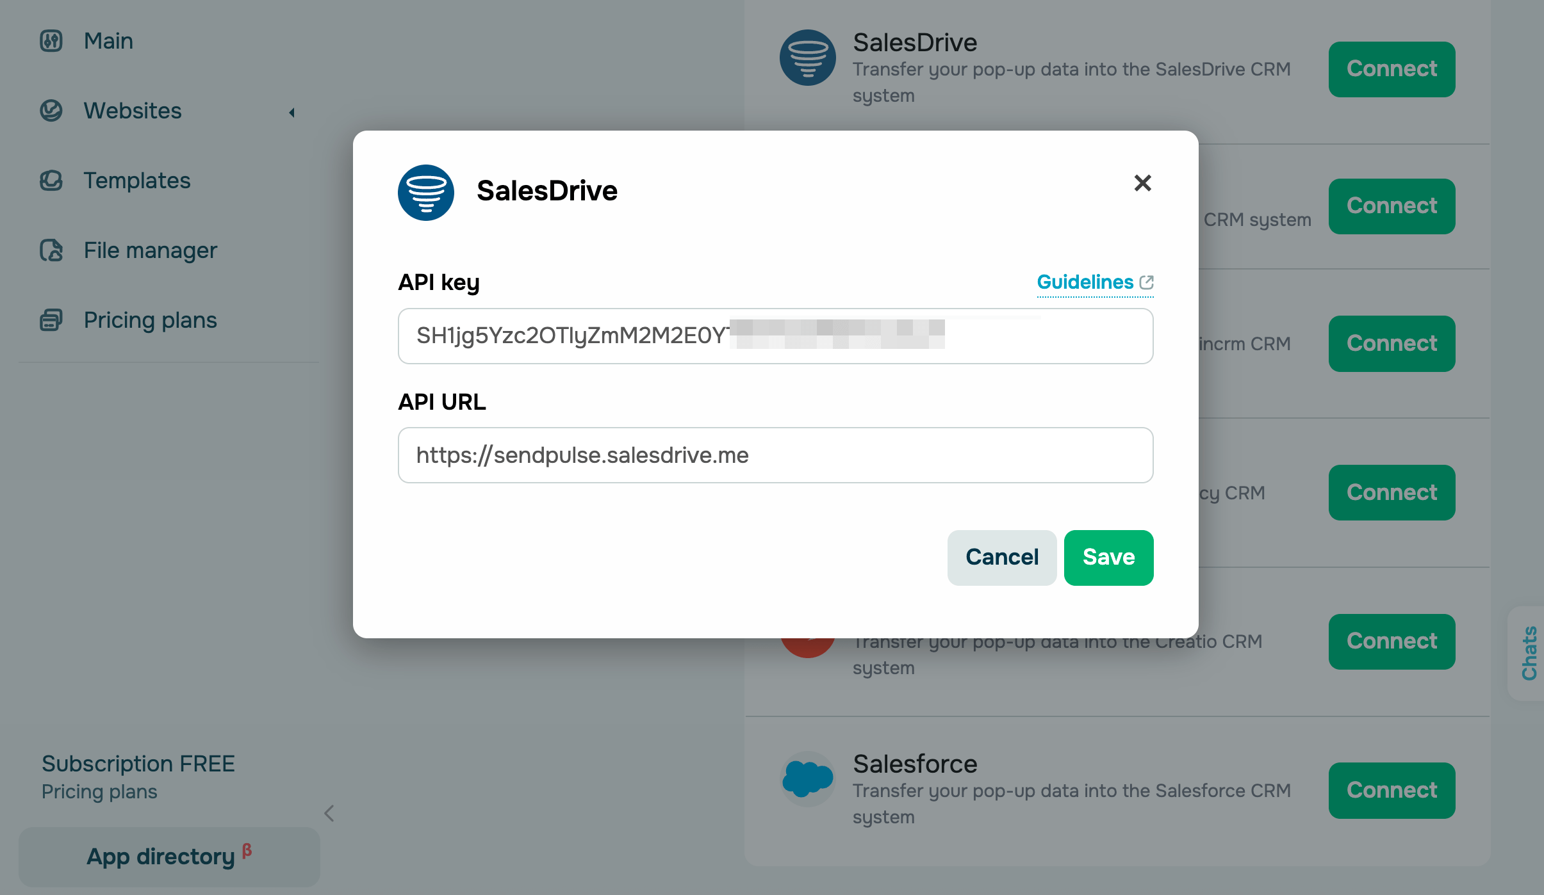Click the File manager icon

51,250
